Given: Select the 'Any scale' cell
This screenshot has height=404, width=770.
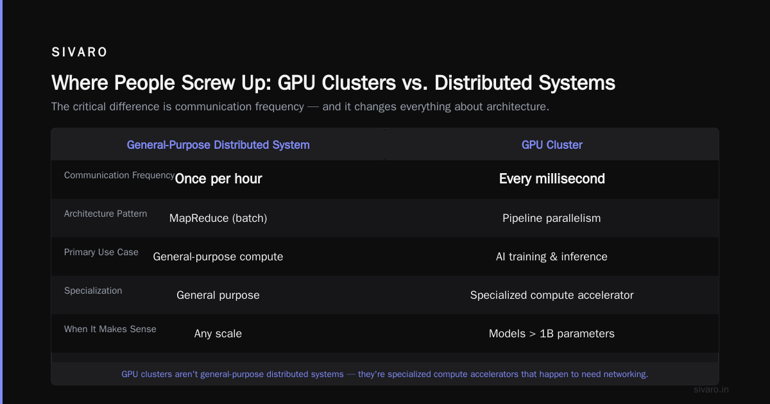Looking at the screenshot, I should pos(218,333).
